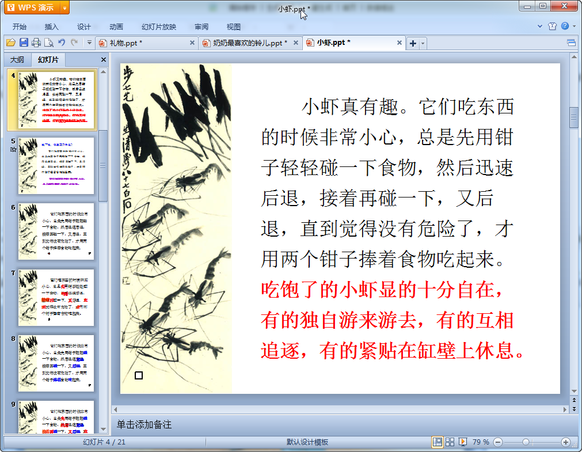Close the 小虾.ppt tab
Screen dimensions: 582x452
pyautogui.click(x=400, y=43)
